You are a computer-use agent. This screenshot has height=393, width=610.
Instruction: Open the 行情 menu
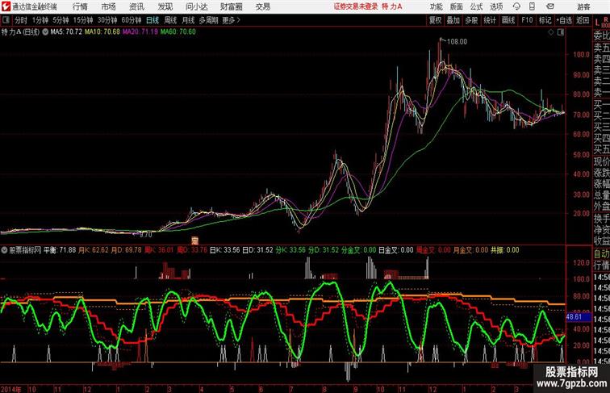coord(80,6)
